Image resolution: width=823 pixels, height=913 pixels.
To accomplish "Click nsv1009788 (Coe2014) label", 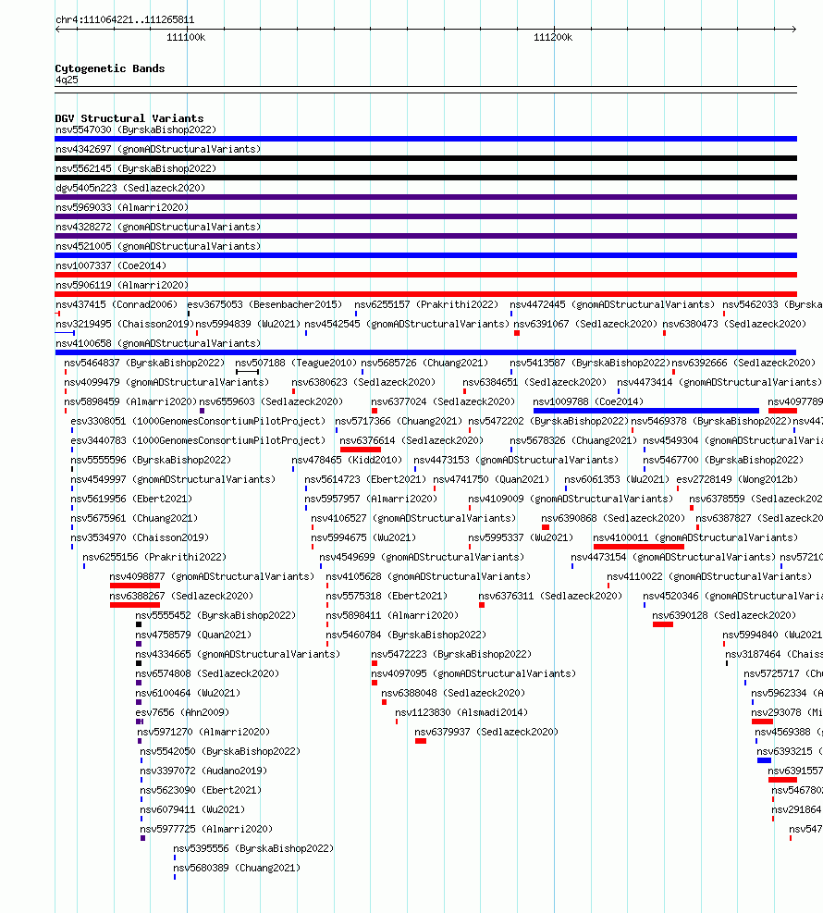I will tap(588, 401).
